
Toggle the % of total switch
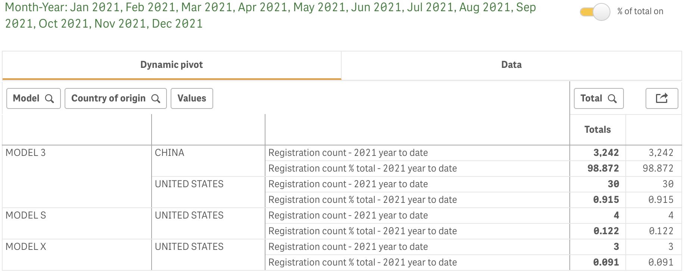595,12
